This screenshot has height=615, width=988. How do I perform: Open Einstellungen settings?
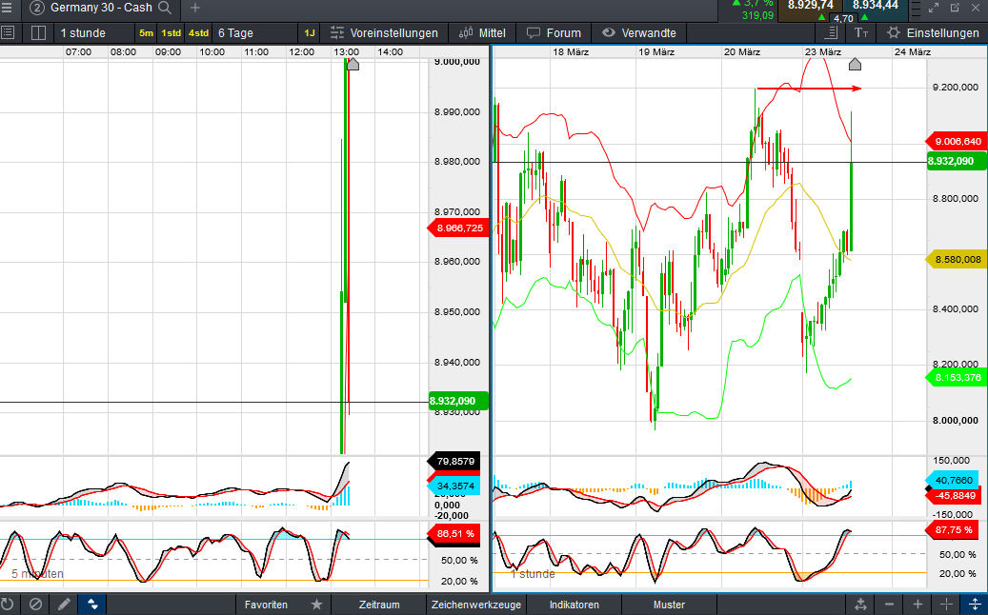[x=933, y=32]
